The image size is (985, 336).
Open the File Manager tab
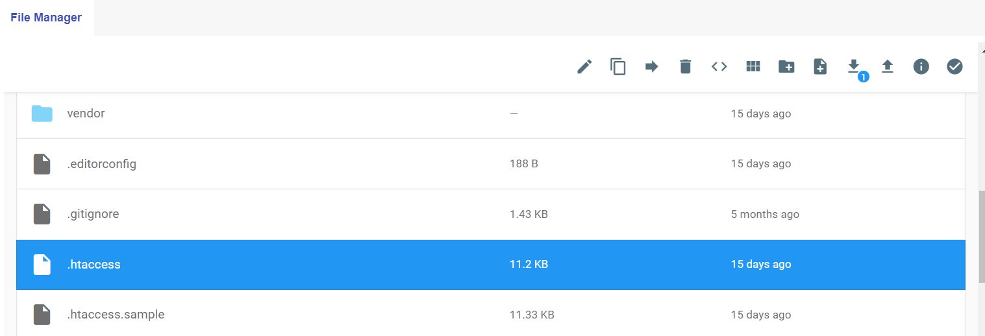click(x=46, y=18)
